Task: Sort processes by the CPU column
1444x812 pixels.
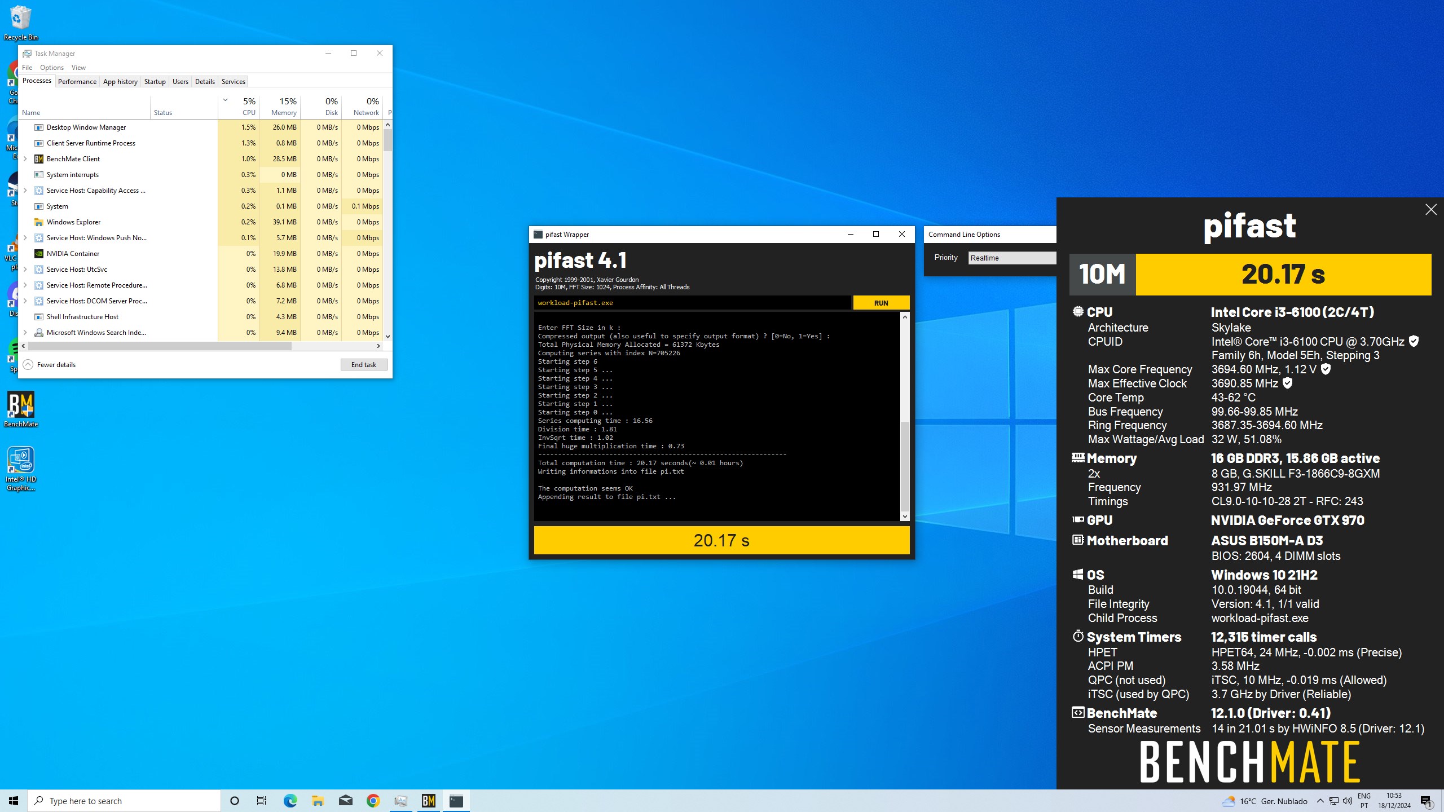Action: (x=239, y=106)
